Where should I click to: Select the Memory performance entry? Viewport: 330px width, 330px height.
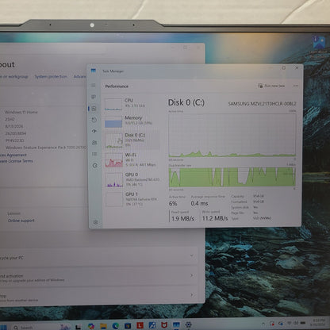click(x=132, y=121)
